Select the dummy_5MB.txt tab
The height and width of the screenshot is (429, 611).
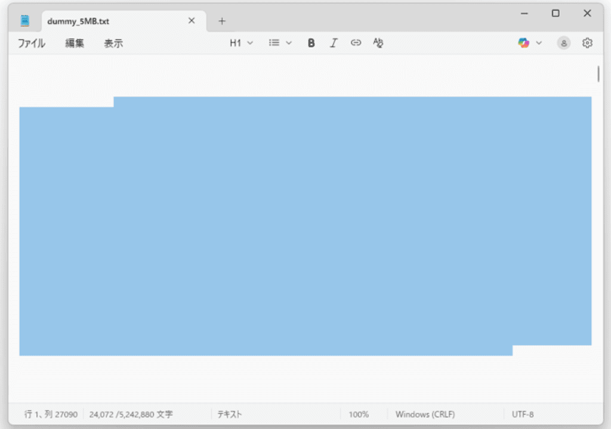[x=107, y=21]
